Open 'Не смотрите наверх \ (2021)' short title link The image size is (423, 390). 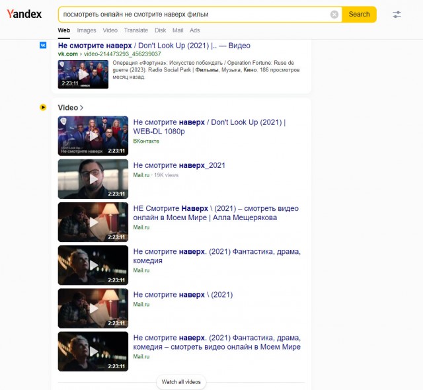(x=183, y=295)
